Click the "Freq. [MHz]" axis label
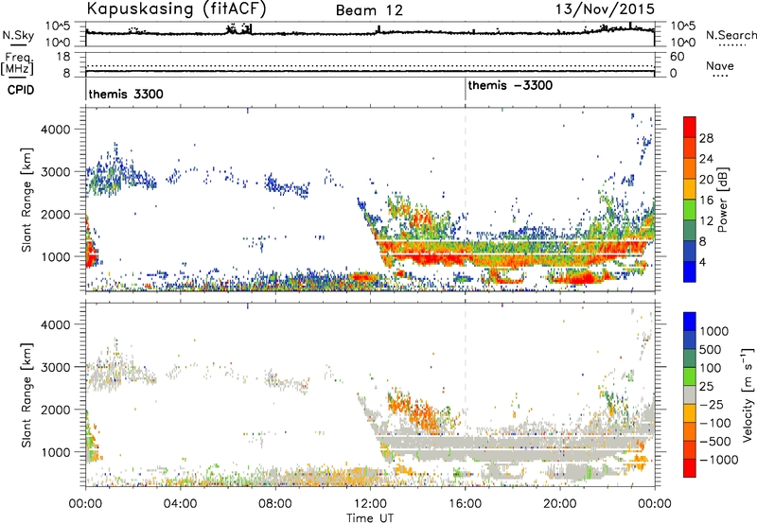This screenshot has height=524, width=757. coord(18,63)
